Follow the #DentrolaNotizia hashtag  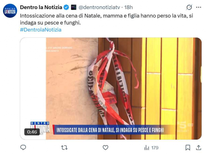[x=41, y=30]
